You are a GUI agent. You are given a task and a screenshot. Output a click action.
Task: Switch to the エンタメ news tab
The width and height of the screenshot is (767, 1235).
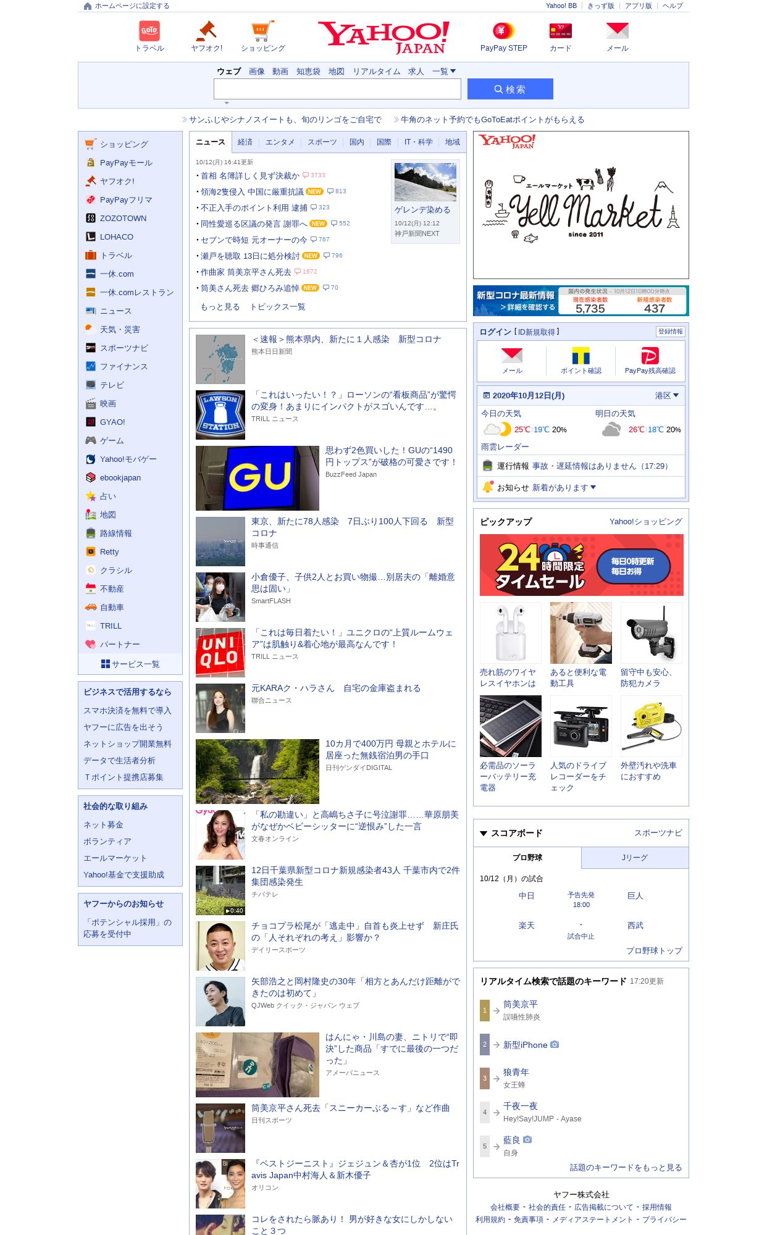(280, 142)
